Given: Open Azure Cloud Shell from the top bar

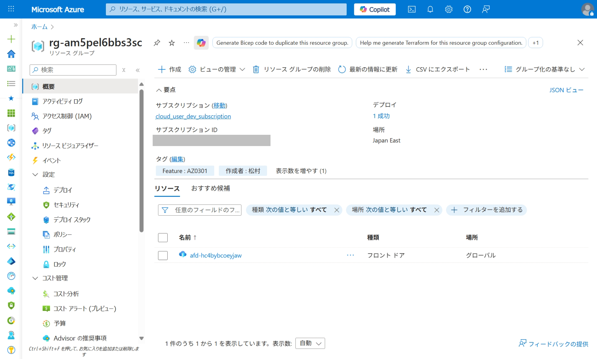Looking at the screenshot, I should click(412, 9).
